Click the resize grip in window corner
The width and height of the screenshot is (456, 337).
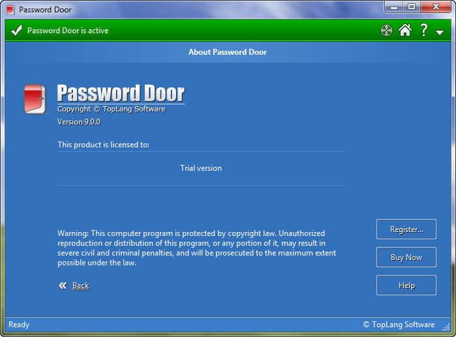(446, 327)
